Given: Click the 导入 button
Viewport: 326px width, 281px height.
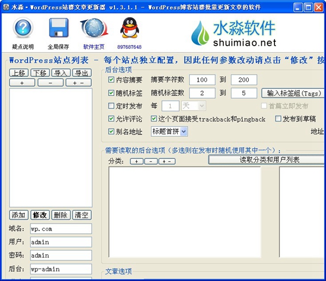Looking at the screenshot, I should click(61, 73).
